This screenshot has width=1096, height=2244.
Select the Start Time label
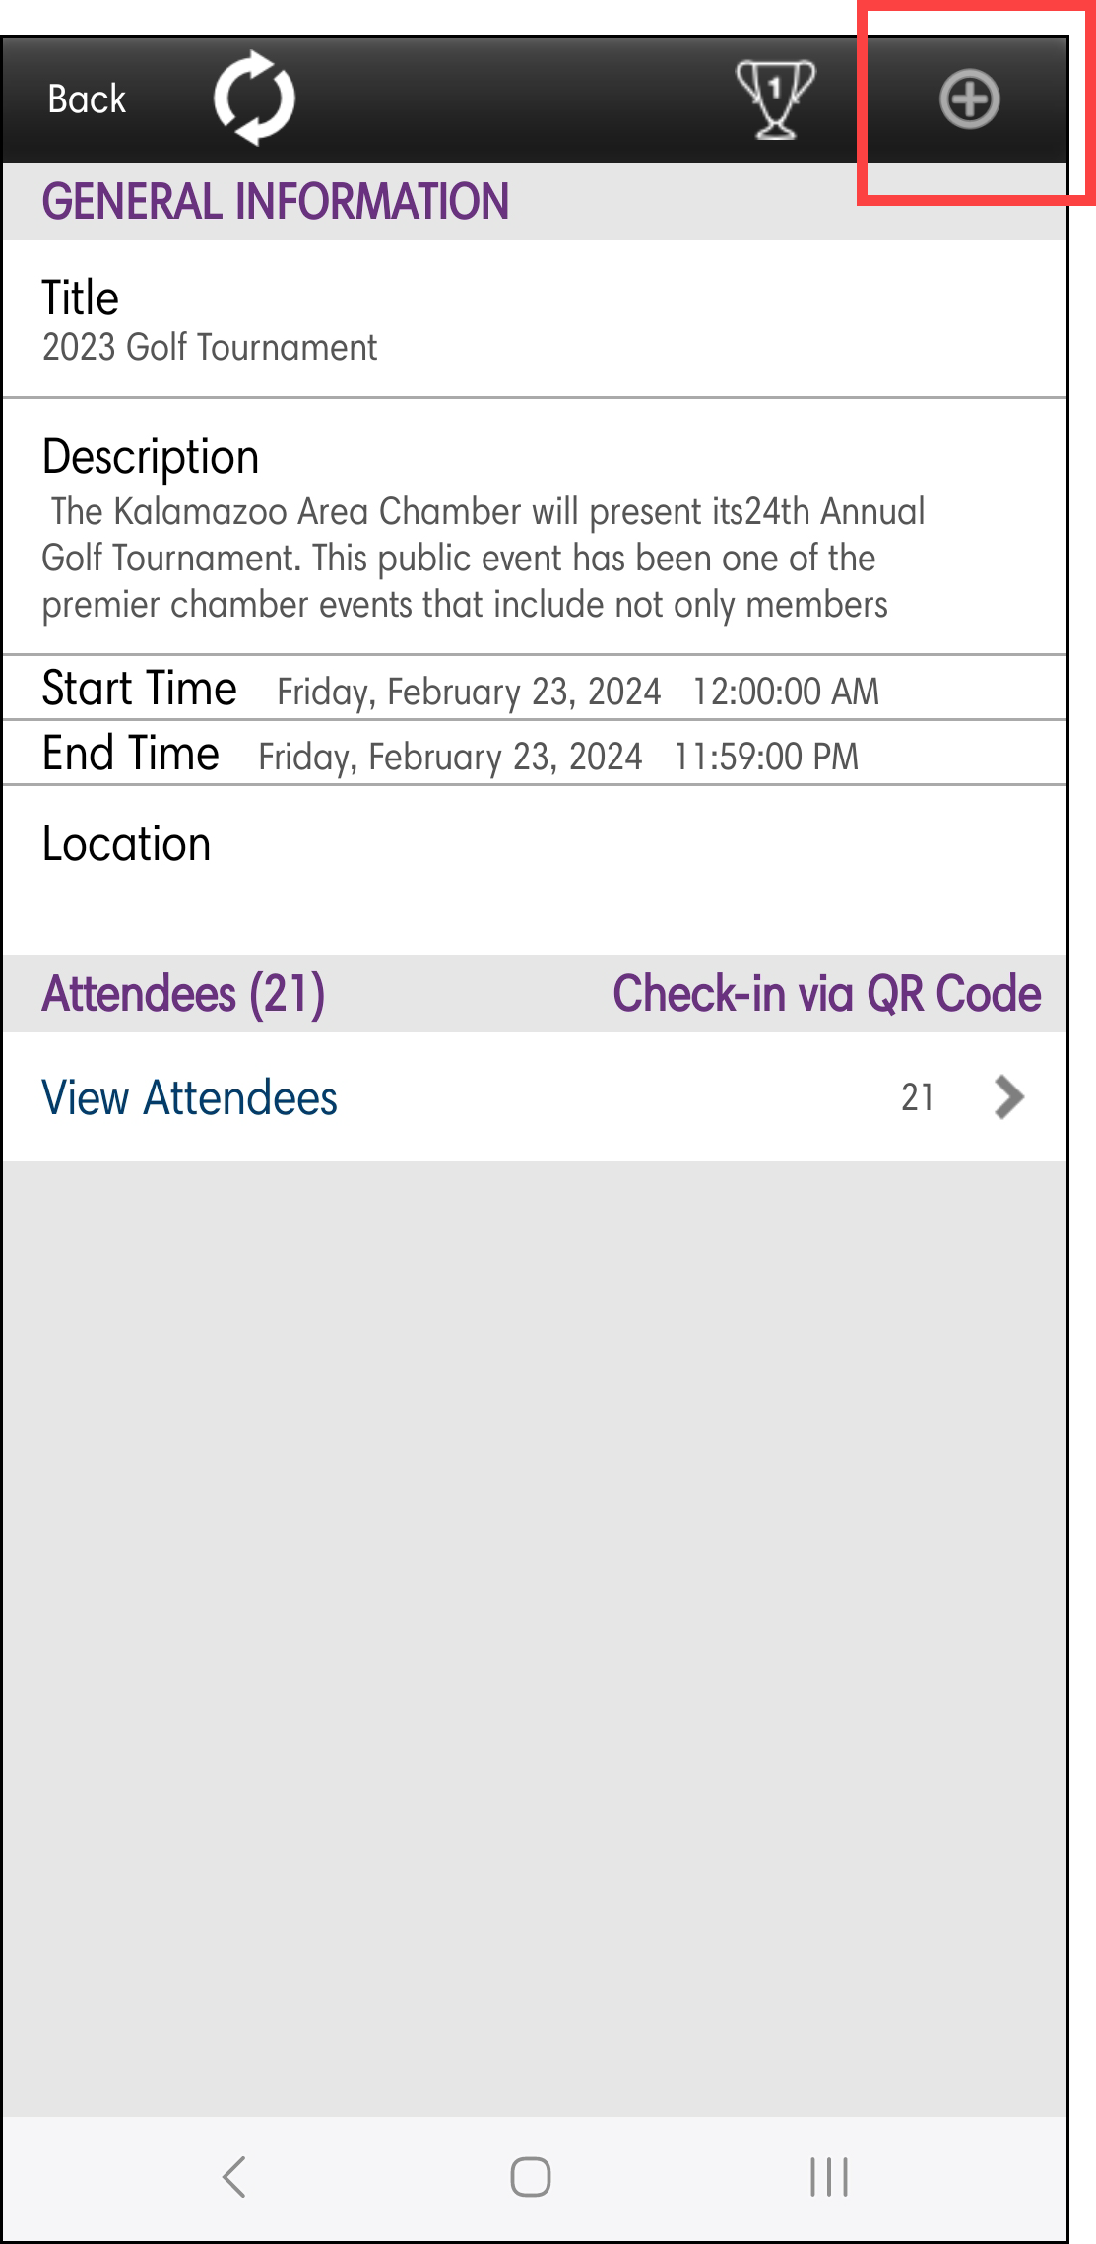pos(140,688)
